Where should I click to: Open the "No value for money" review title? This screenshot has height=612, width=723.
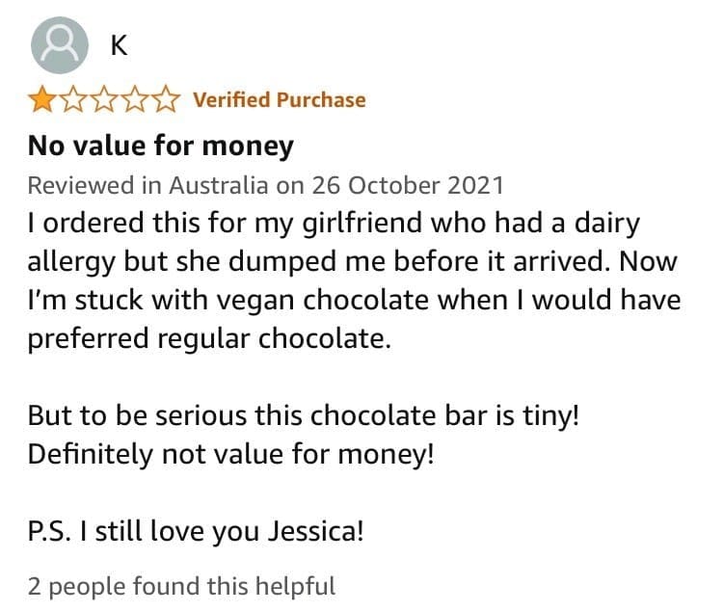pyautogui.click(x=160, y=146)
